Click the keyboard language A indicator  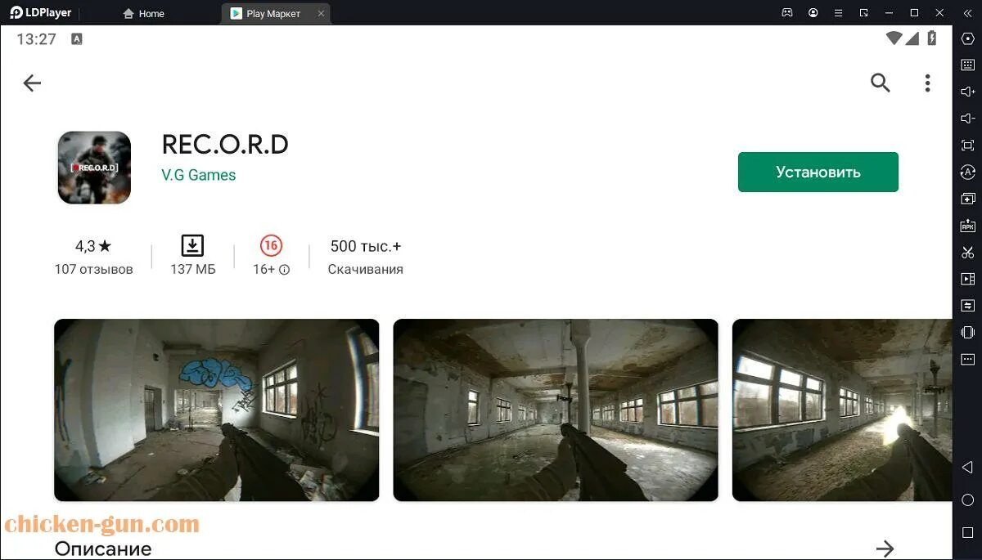click(77, 38)
